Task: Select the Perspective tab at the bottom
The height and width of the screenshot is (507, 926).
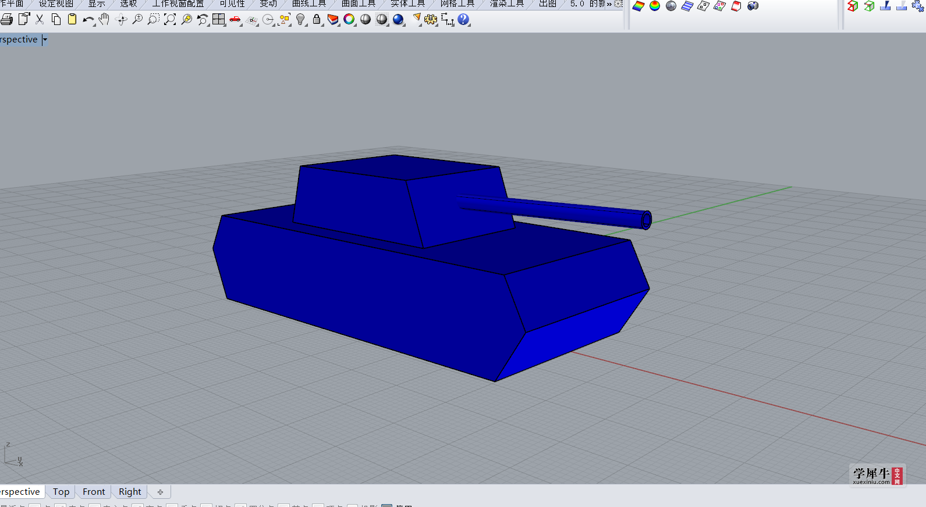Action: 21,492
